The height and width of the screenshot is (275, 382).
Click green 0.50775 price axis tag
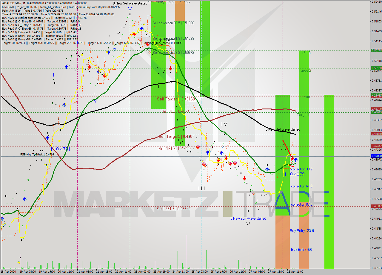376,51
